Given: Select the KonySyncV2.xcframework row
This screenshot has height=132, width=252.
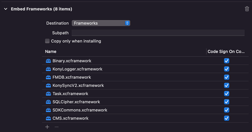Looking at the screenshot, I should (145, 85).
